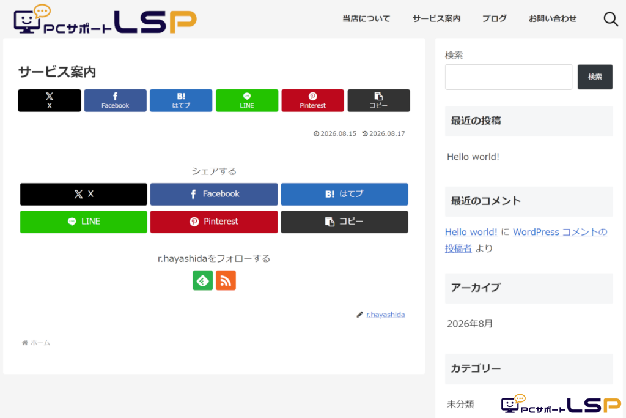Open the header search magnifier icon
The image size is (626, 418).
click(x=611, y=19)
